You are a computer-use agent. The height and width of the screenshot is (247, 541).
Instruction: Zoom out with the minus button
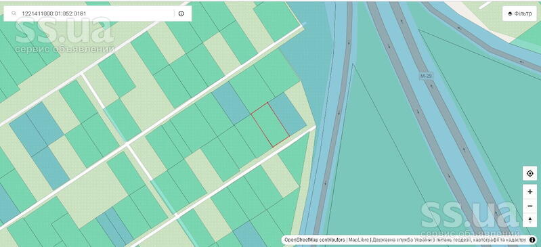tap(530, 206)
